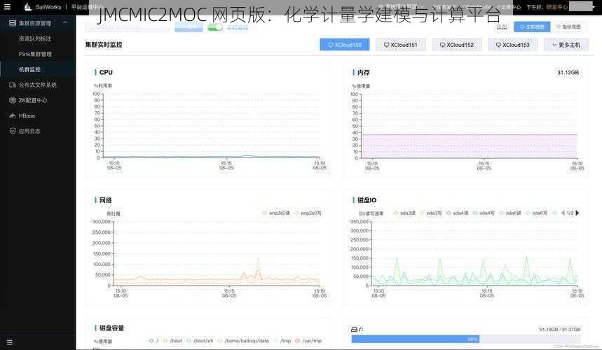Toggle /boot/efi legend in 磁盘容量
The height and width of the screenshot is (350, 602).
point(200,340)
